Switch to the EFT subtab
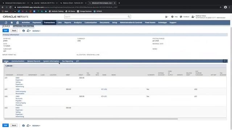The height and width of the screenshot is (130, 232). coord(78,61)
